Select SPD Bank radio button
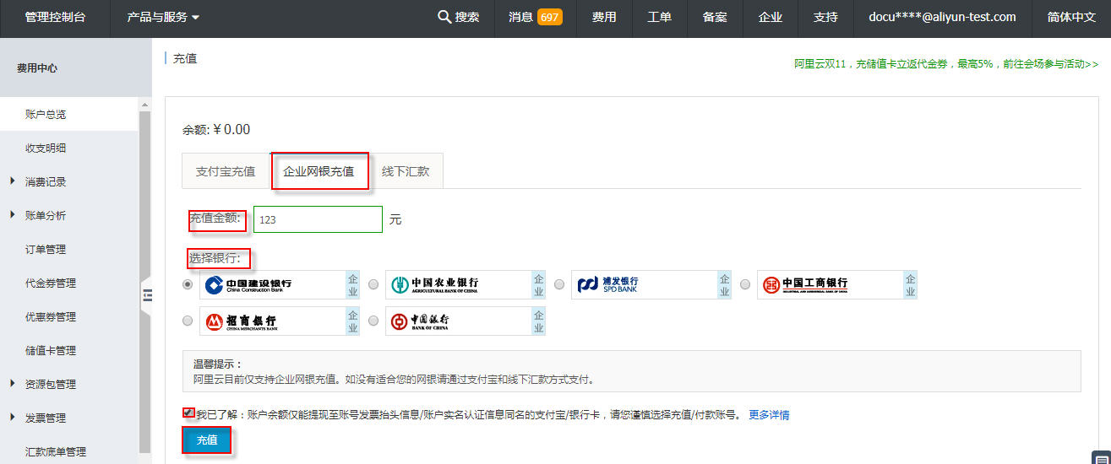This screenshot has width=1111, height=464. [559, 284]
